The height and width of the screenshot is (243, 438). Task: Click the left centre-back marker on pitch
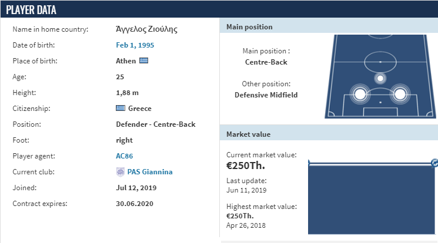tap(360, 94)
